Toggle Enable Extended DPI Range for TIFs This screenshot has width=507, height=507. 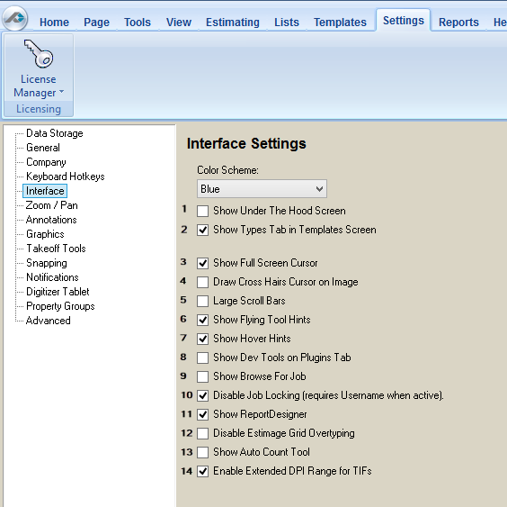click(203, 471)
